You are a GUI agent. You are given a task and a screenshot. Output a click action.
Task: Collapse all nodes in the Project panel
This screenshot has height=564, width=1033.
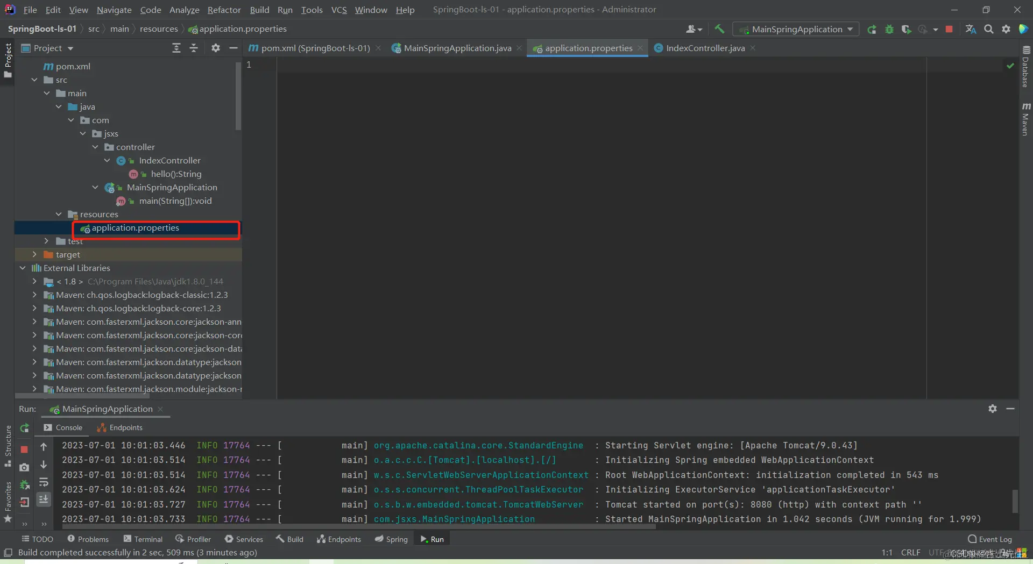[x=194, y=48]
